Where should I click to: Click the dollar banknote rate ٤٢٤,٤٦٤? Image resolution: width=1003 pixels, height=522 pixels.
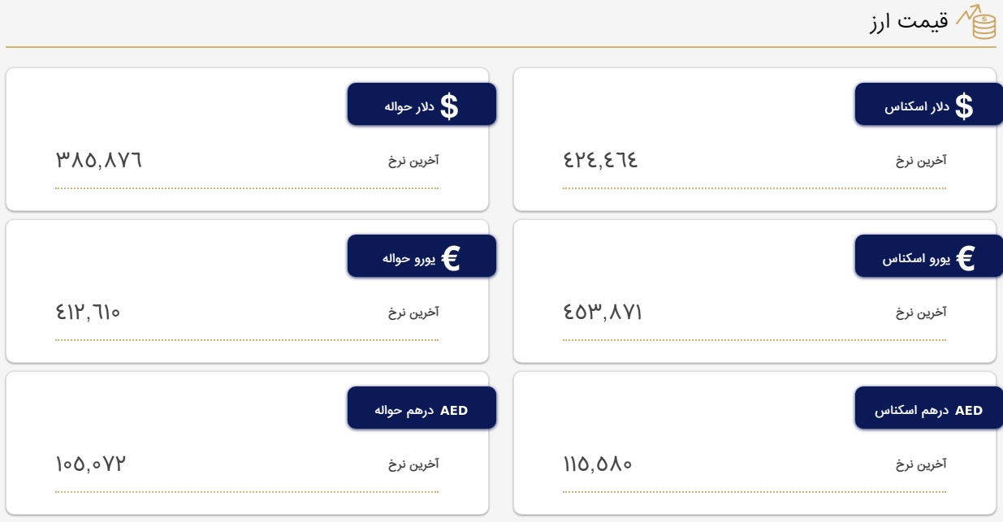[x=600, y=160]
